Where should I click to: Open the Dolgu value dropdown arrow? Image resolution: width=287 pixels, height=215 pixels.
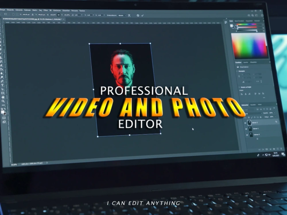coord(275,117)
